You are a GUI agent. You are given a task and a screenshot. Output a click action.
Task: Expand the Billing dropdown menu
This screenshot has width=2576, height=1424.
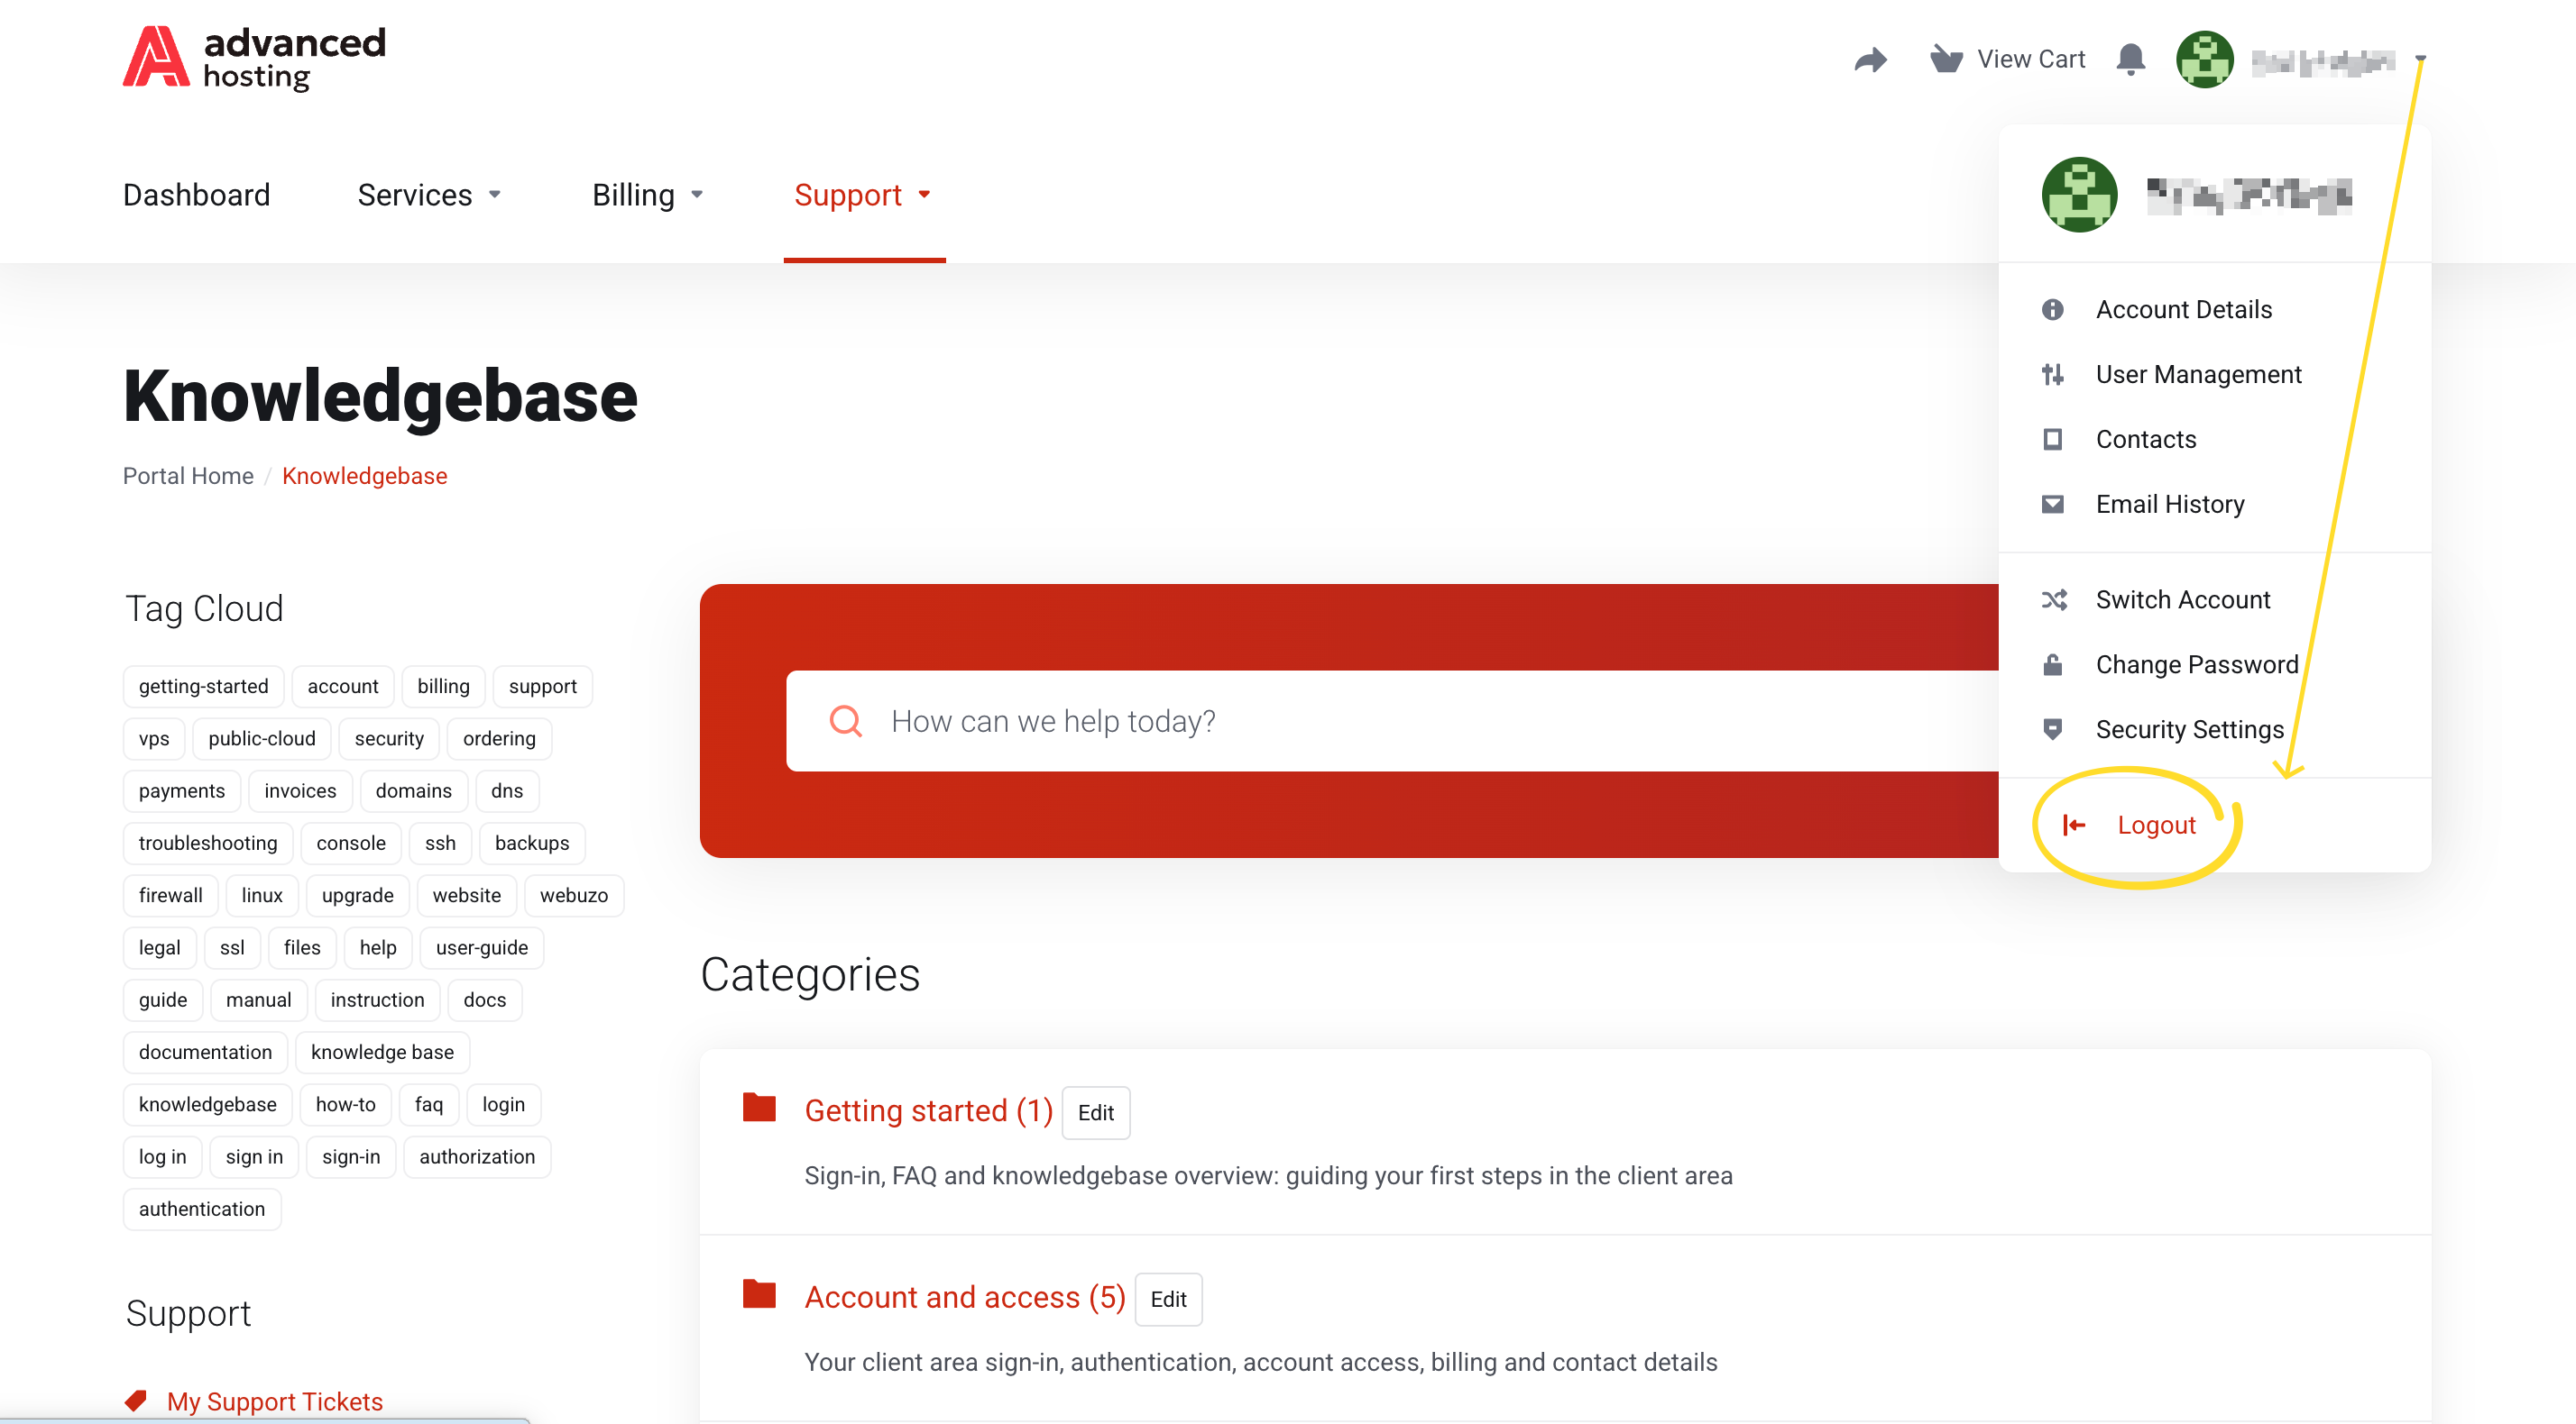click(648, 195)
